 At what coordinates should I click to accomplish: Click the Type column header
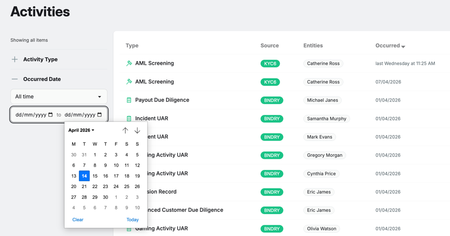pyautogui.click(x=132, y=46)
